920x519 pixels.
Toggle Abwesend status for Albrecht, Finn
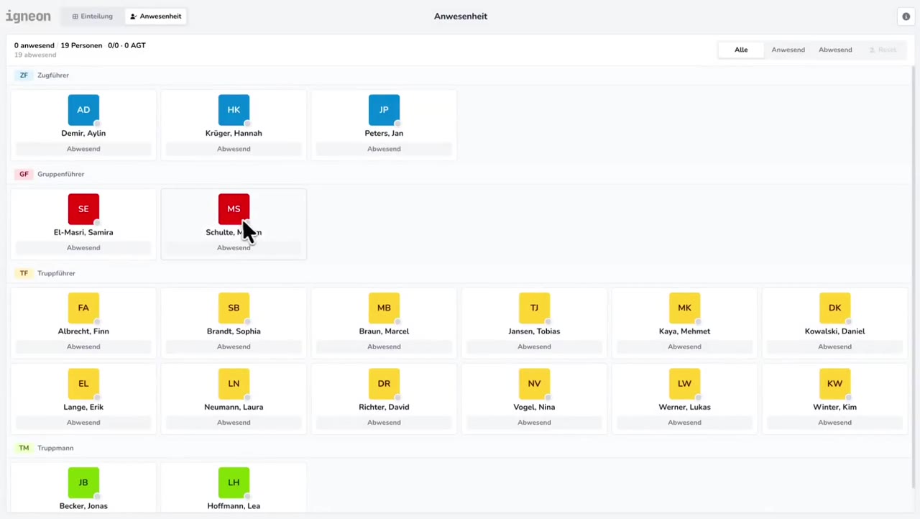pyautogui.click(x=83, y=346)
